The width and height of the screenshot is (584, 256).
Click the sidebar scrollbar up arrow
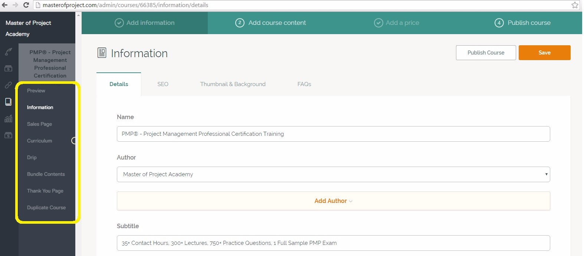coord(78,15)
